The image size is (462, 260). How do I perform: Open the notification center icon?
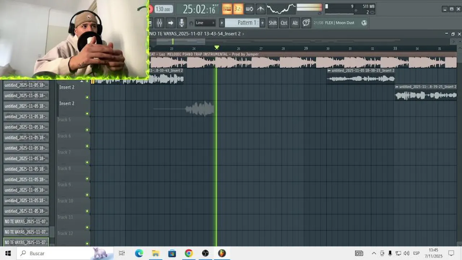pyautogui.click(x=451, y=253)
